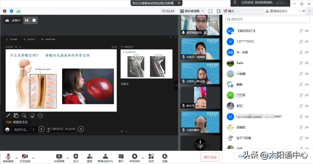Toggle camera for Ai--冰凝
Image resolution: width=313 pixels, height=164 pixels.
point(307,52)
